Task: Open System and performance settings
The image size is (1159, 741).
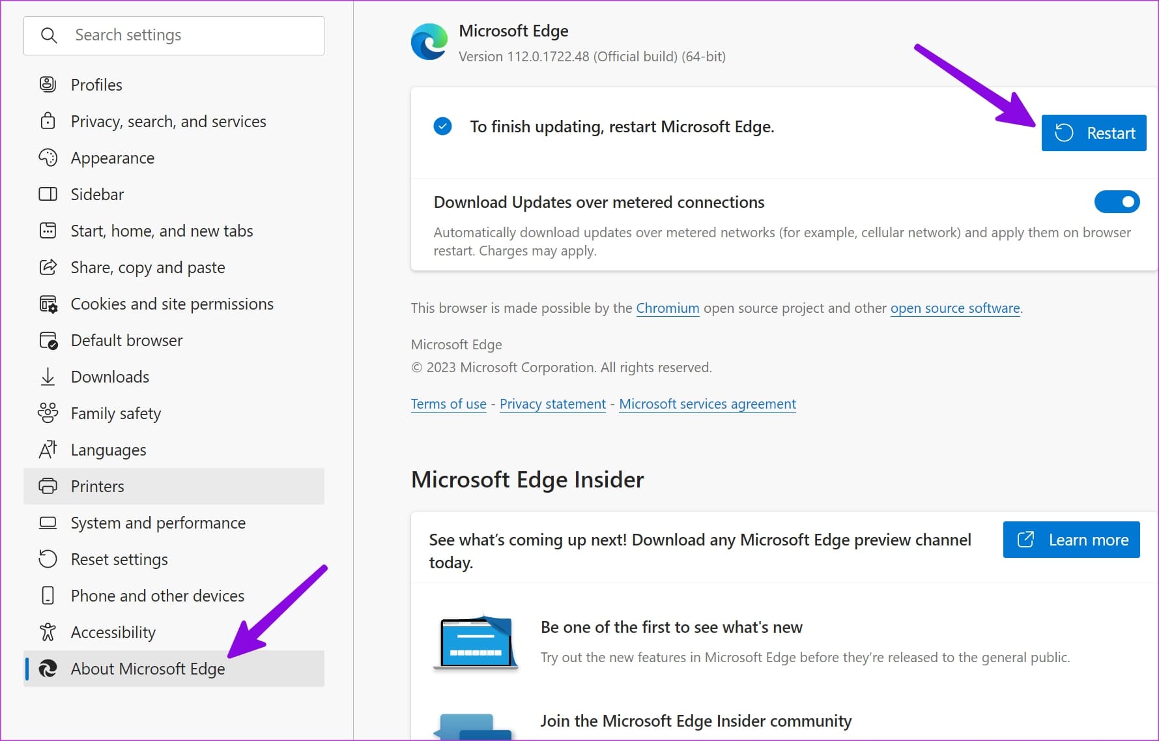Action: pos(174,523)
